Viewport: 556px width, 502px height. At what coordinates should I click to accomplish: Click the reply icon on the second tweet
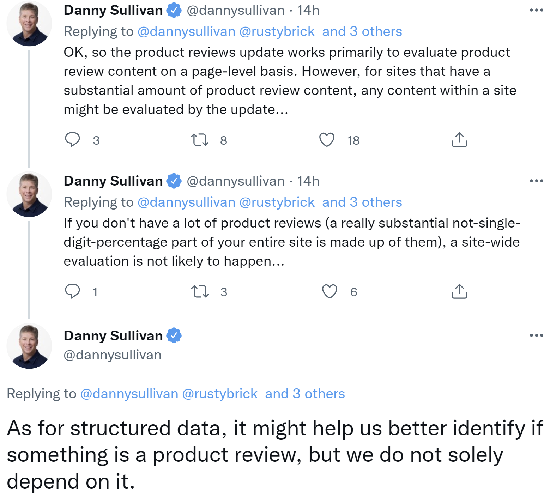[73, 291]
